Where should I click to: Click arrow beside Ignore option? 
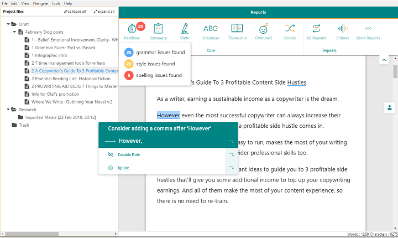(x=231, y=167)
